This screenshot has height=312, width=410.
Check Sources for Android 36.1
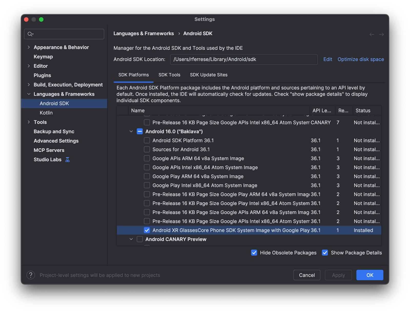point(147,149)
